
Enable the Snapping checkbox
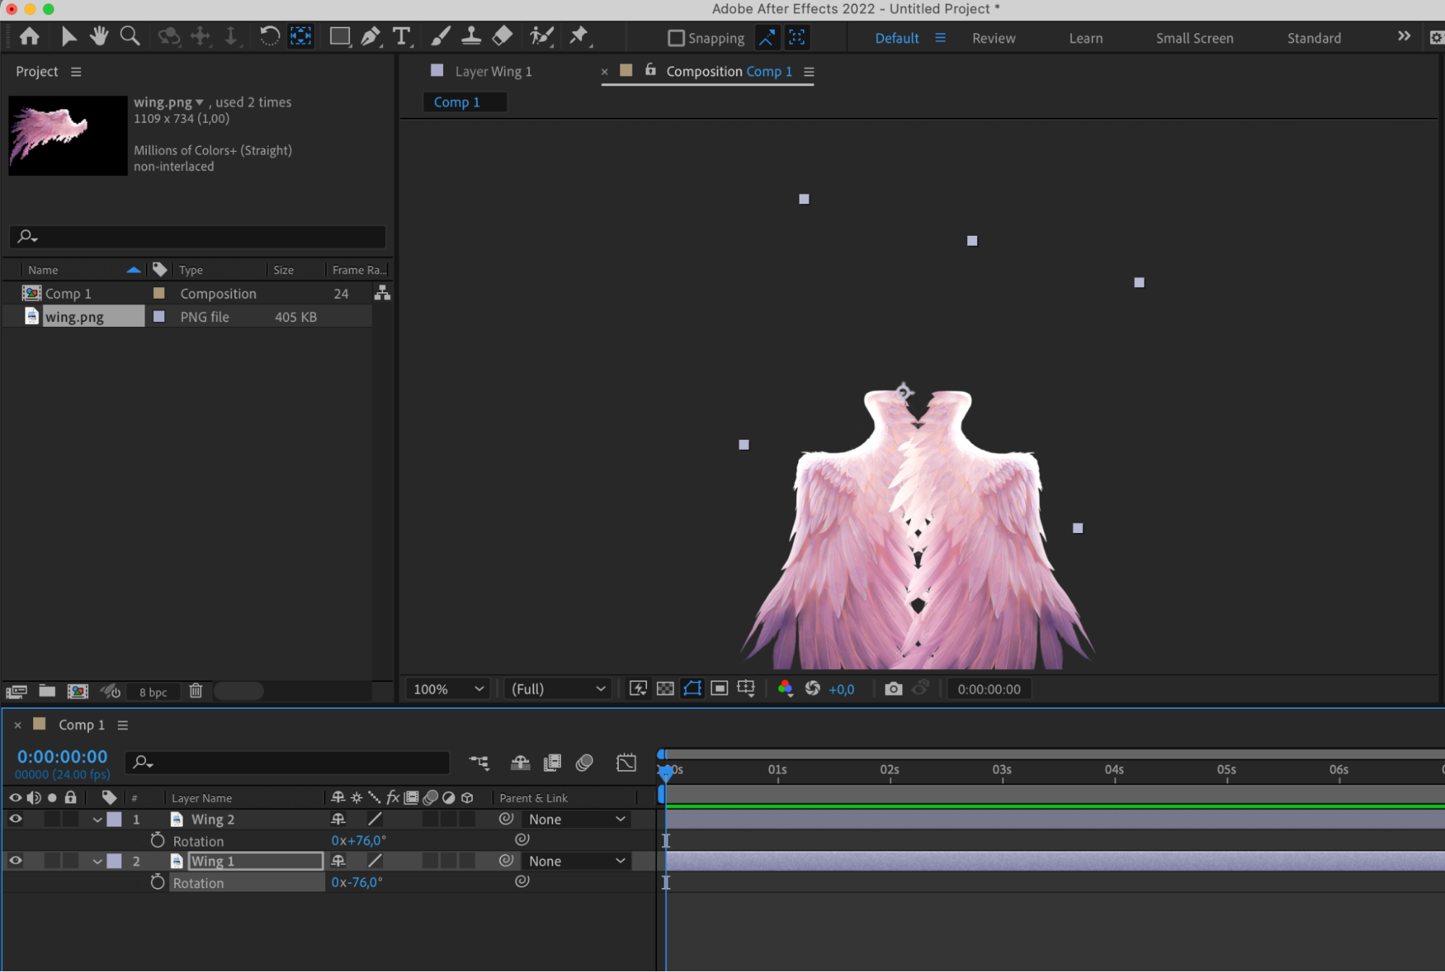tap(676, 38)
